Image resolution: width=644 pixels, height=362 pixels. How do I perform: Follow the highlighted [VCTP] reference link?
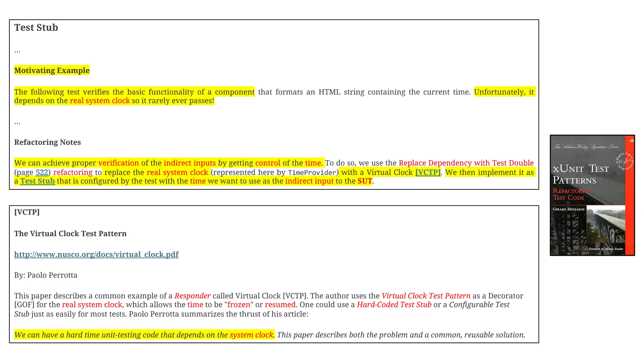(x=428, y=173)
